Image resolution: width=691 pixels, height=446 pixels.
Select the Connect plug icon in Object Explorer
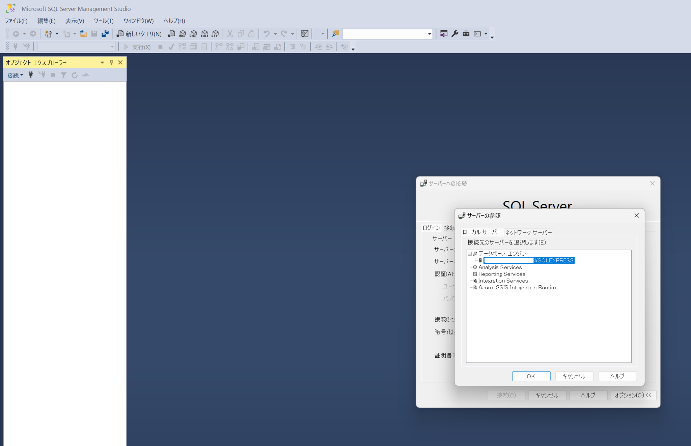click(31, 75)
